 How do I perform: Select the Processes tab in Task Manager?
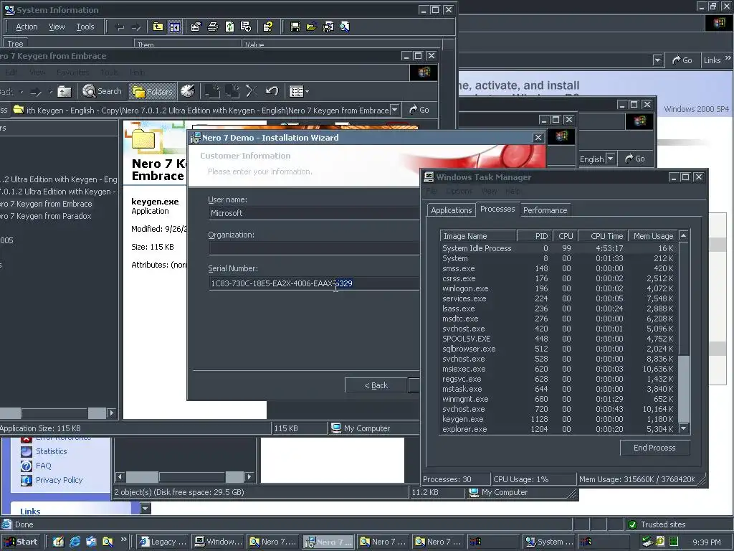point(497,209)
